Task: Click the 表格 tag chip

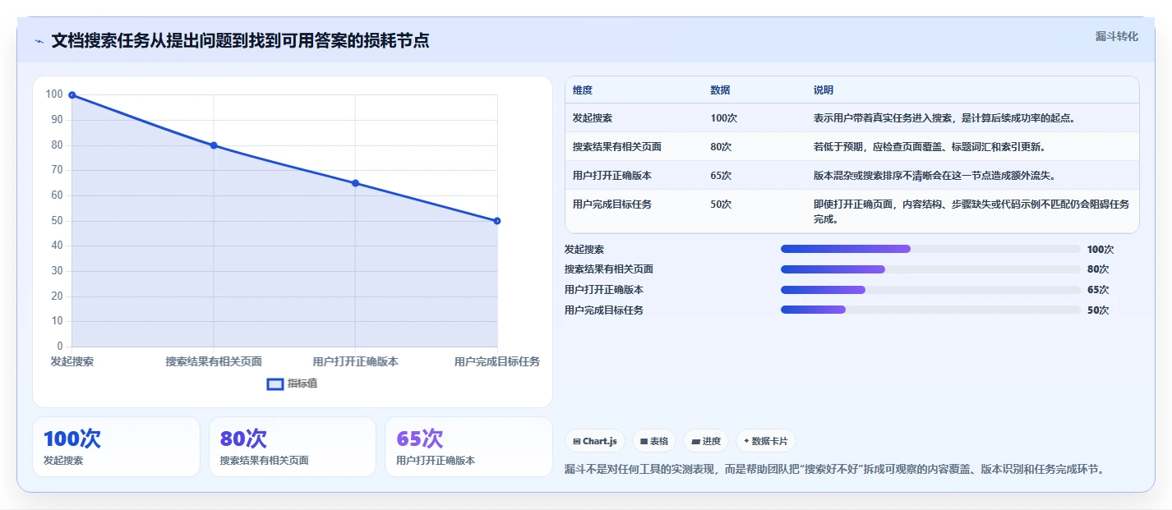Action: [654, 441]
